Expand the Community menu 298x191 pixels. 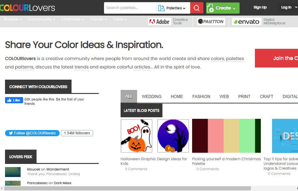(41, 19)
